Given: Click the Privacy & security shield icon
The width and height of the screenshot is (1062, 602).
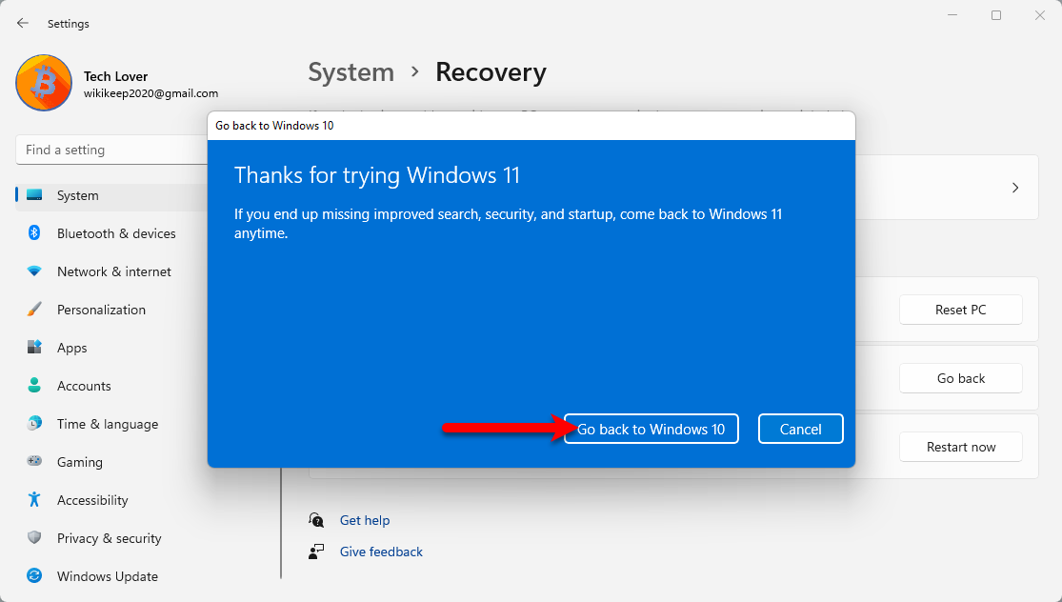Looking at the screenshot, I should coord(34,537).
